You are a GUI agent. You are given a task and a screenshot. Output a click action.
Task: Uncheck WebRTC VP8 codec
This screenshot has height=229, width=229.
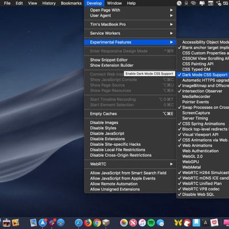[x=203, y=189]
